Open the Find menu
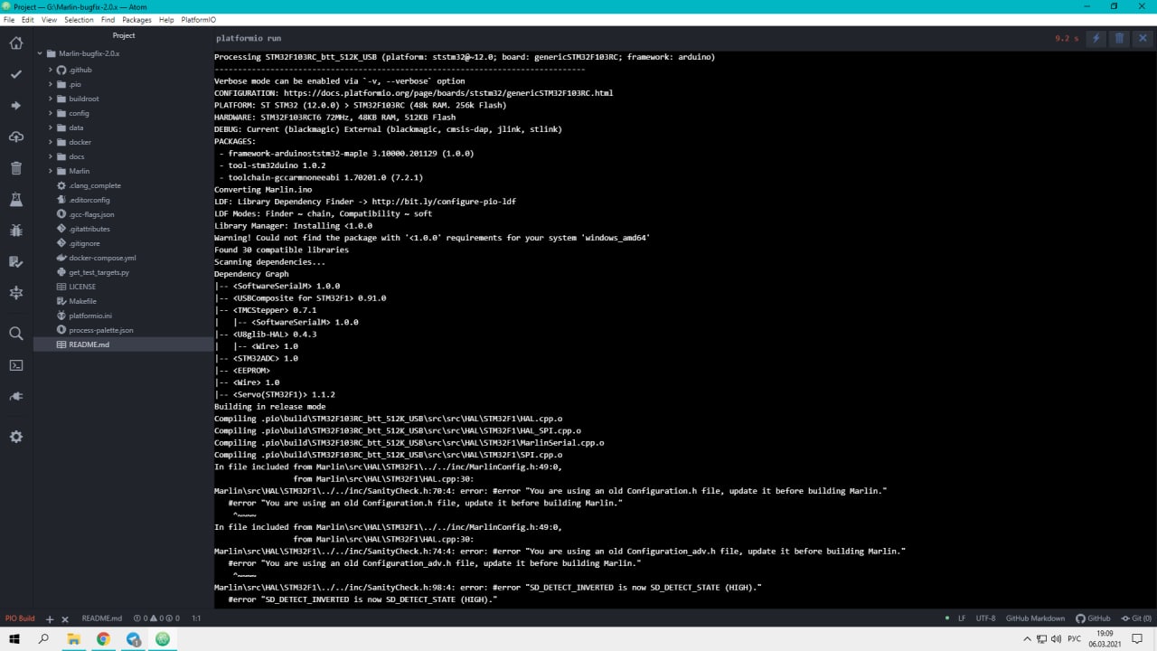Image resolution: width=1157 pixels, height=651 pixels. click(108, 19)
